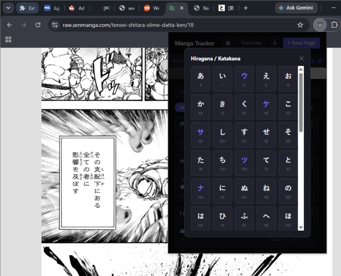Go forward to the next page
This screenshot has height=276, width=341.
click(x=24, y=25)
